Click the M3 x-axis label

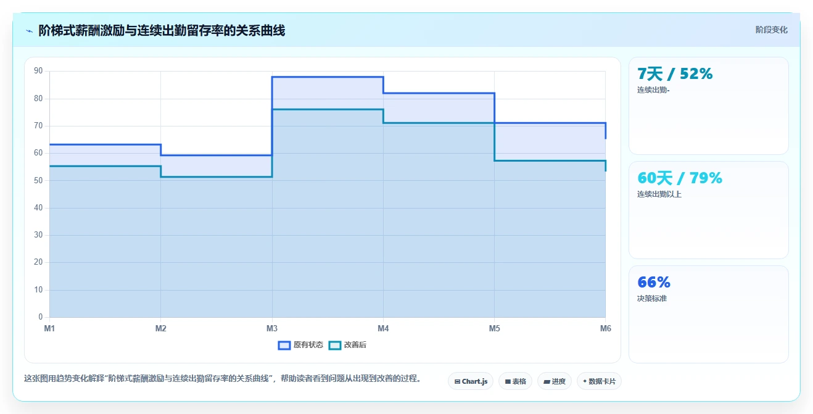click(x=272, y=328)
